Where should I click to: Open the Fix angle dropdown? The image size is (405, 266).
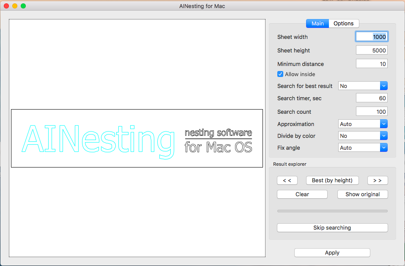[363, 148]
